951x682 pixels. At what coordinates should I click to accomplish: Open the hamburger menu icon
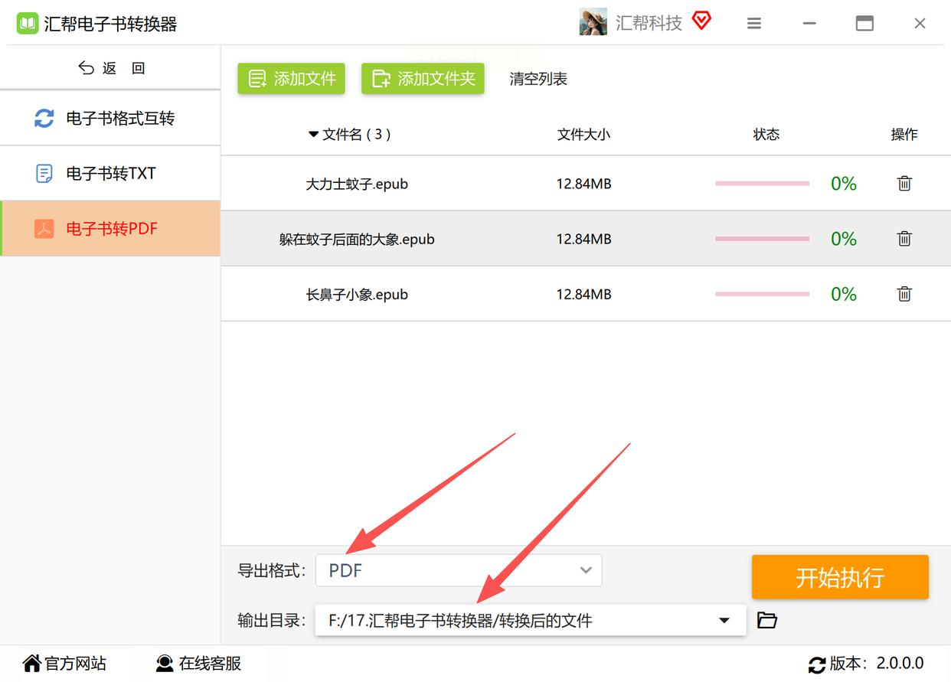click(754, 24)
